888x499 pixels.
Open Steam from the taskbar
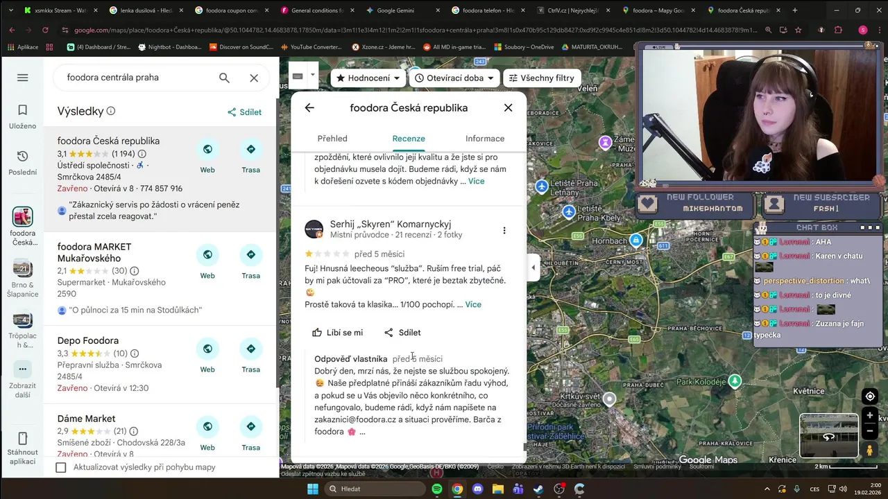tap(538, 489)
